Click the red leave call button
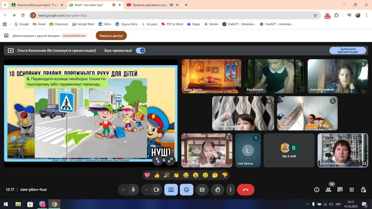 click(246, 190)
